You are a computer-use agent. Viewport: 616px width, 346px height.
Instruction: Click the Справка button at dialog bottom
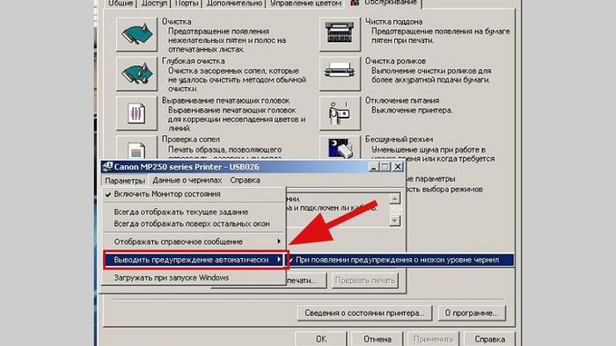(489, 339)
